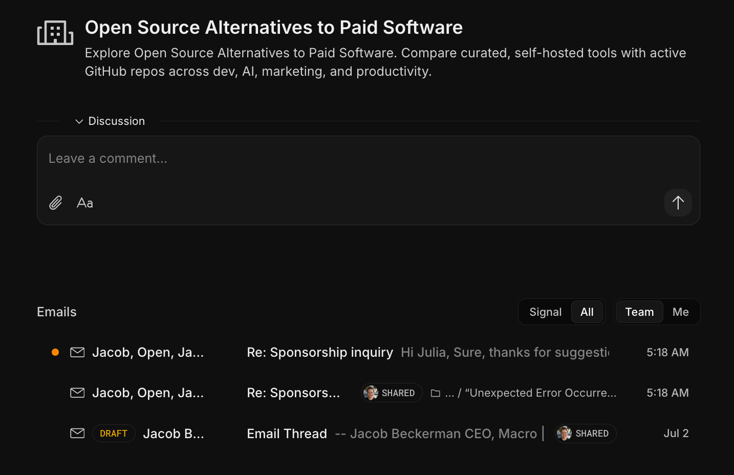Send comment with the up arrow button
734x475 pixels.
click(678, 203)
